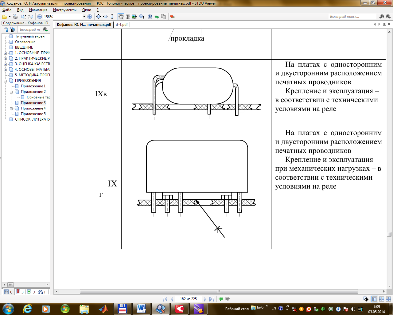The image size is (393, 315).
Task: Zoom out with the minus button
Action: (x=40, y=17)
